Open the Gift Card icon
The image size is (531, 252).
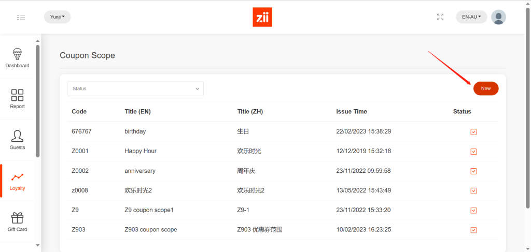click(x=17, y=218)
